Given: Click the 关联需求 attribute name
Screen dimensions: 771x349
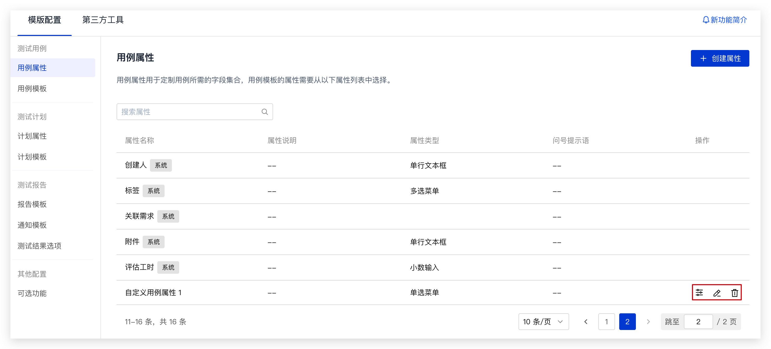Looking at the screenshot, I should click(139, 216).
